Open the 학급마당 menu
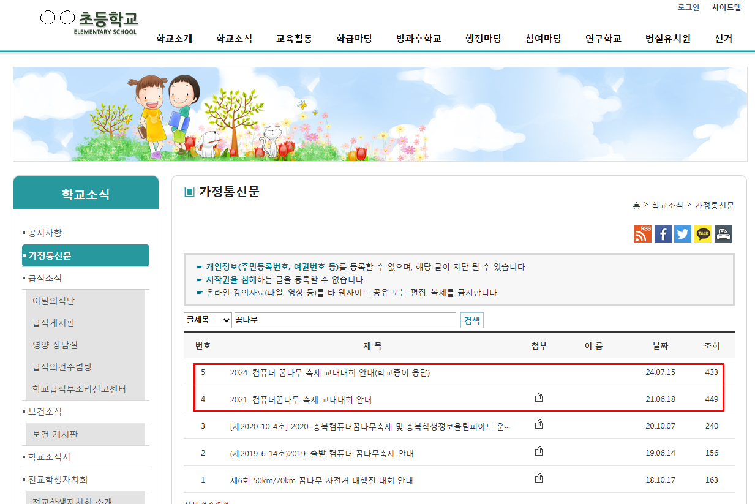Image resolution: width=755 pixels, height=504 pixels. (354, 39)
